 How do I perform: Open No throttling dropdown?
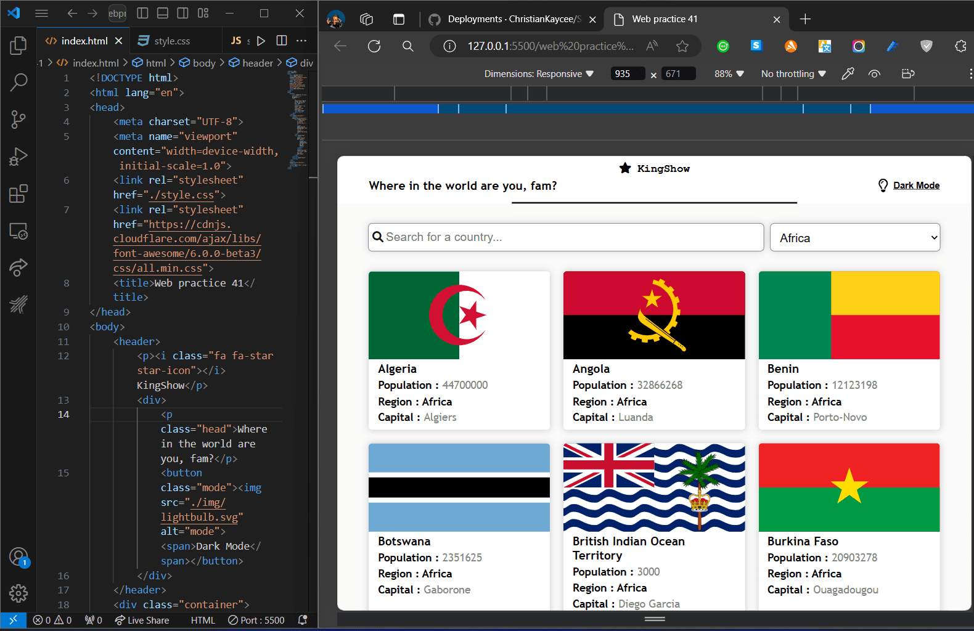(x=793, y=74)
